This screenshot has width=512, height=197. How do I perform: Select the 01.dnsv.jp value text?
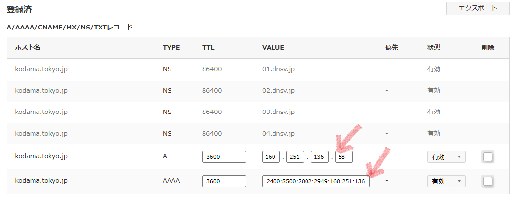278,69
